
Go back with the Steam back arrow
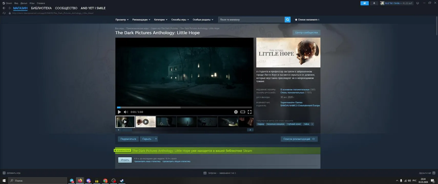(x=4, y=8)
